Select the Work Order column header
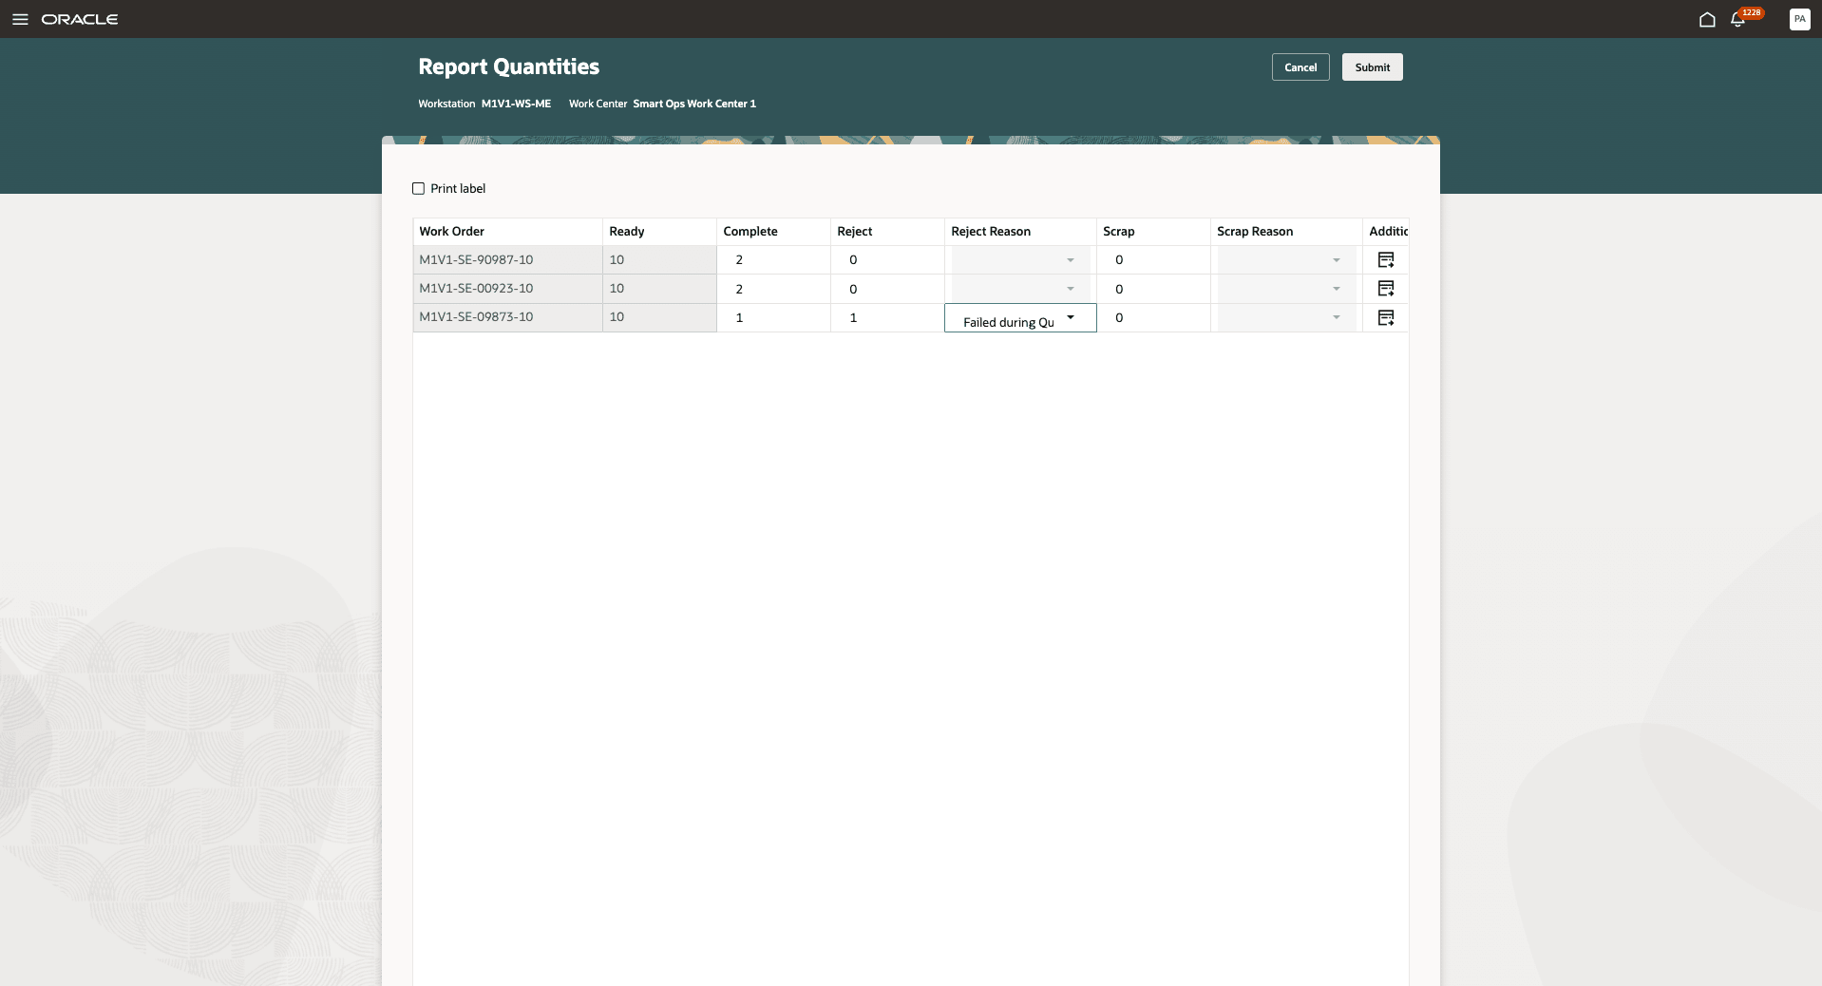Viewport: 1822px width, 986px height. [x=507, y=231]
